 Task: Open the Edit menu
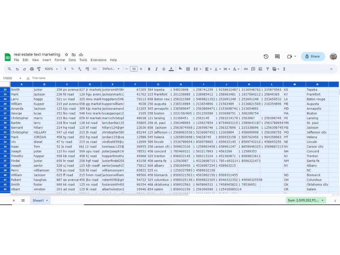[26, 60]
